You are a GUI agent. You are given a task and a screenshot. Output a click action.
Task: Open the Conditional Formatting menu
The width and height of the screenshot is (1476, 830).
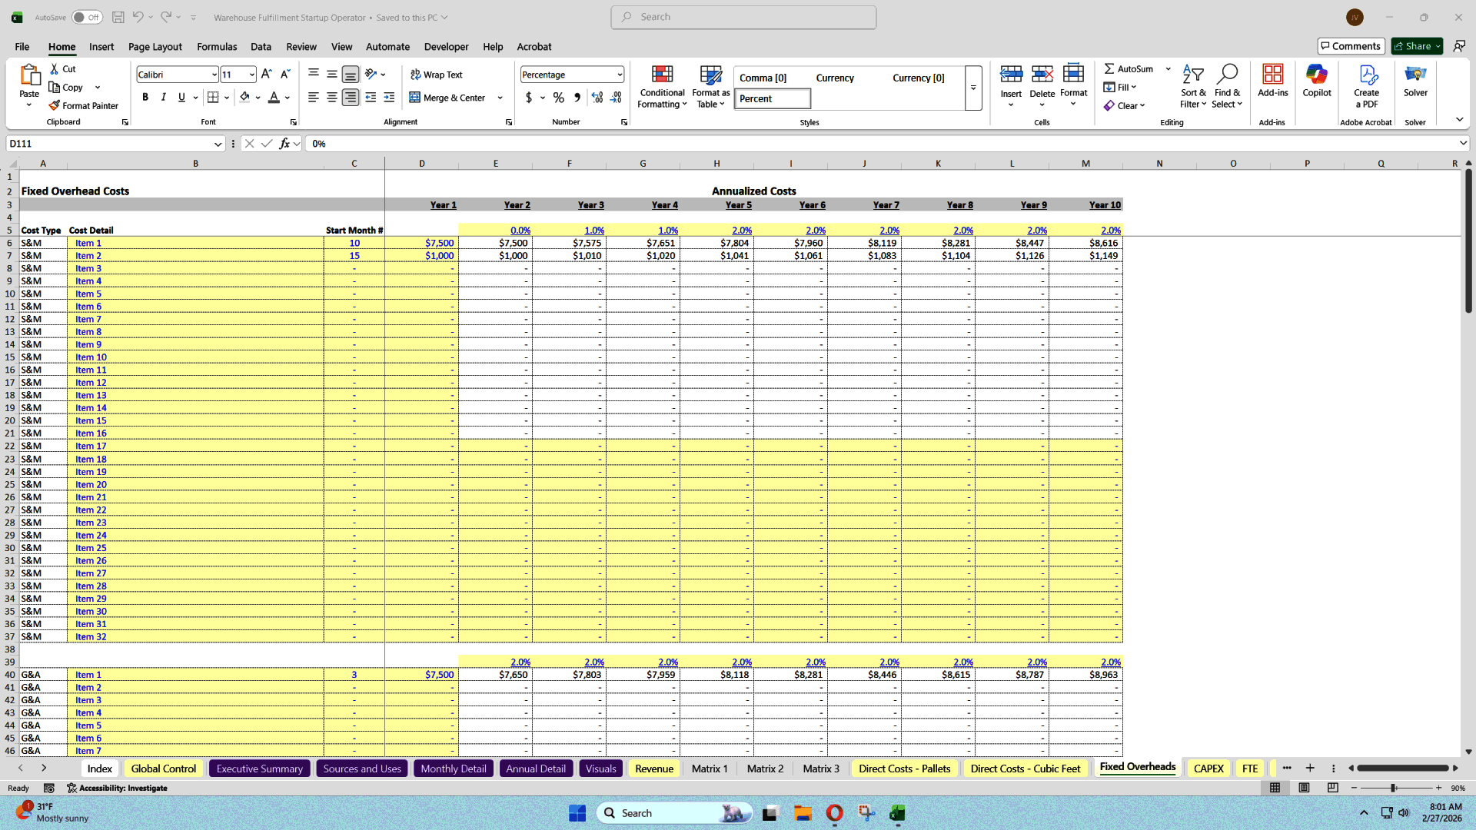(x=662, y=86)
